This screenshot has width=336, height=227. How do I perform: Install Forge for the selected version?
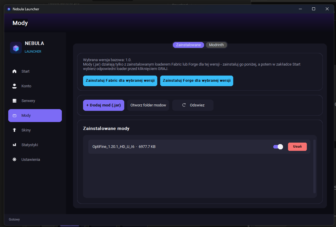point(196,81)
